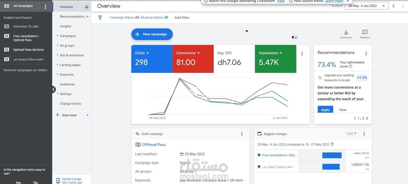Click the blue bar for Free consultation row
The width and height of the screenshot is (408, 184).
pos(332,155)
